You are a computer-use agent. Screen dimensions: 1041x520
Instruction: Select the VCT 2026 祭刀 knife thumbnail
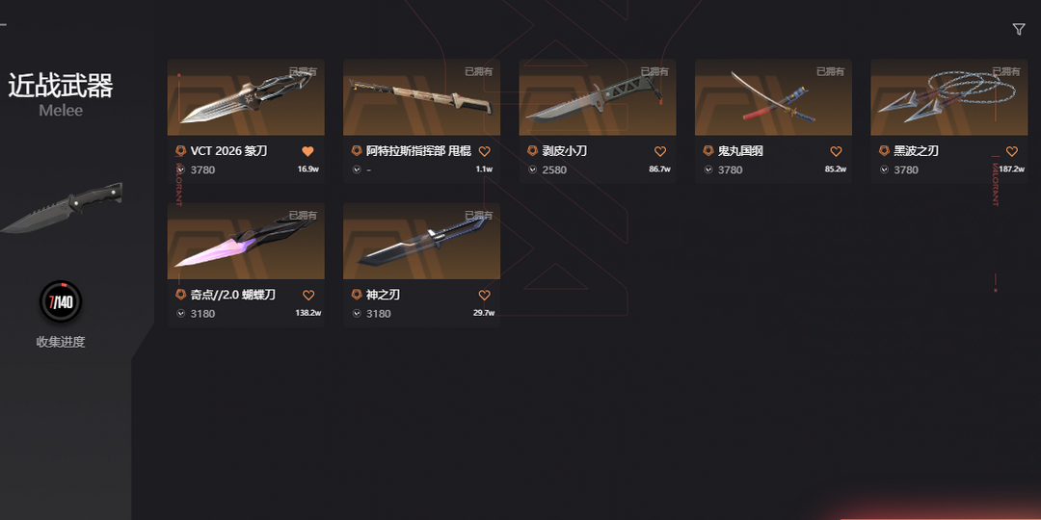246,97
